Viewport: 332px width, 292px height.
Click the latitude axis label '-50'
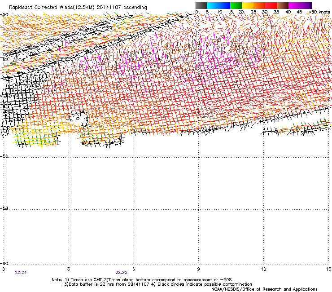4,15
